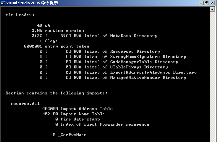Click 'Resources Directory' text
The image size is (217, 142).
pos(135,51)
